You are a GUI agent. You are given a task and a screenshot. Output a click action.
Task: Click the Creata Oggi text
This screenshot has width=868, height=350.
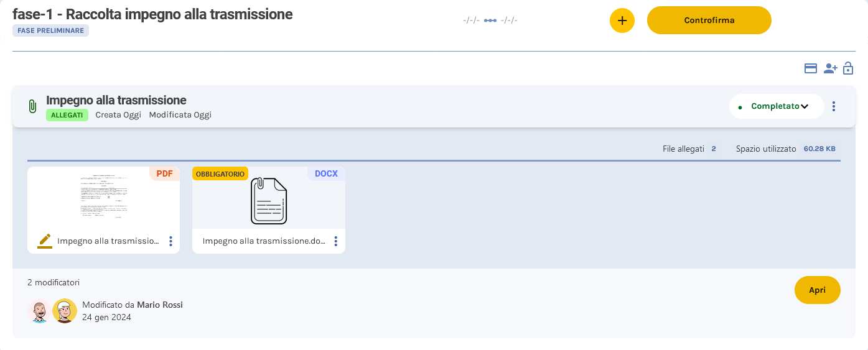point(118,115)
